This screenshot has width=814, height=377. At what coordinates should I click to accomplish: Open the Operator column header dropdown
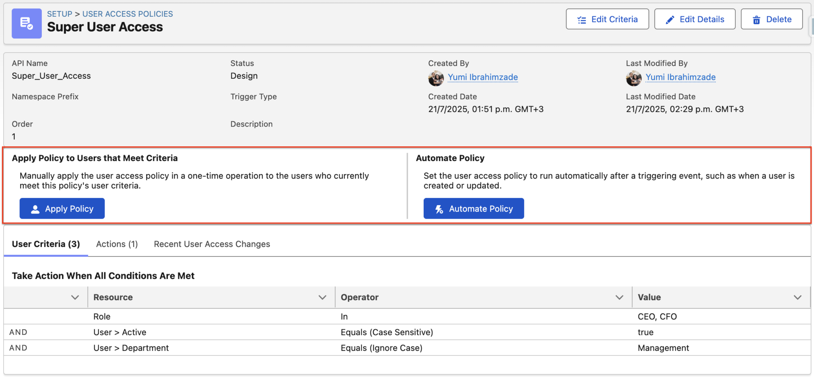tap(619, 297)
